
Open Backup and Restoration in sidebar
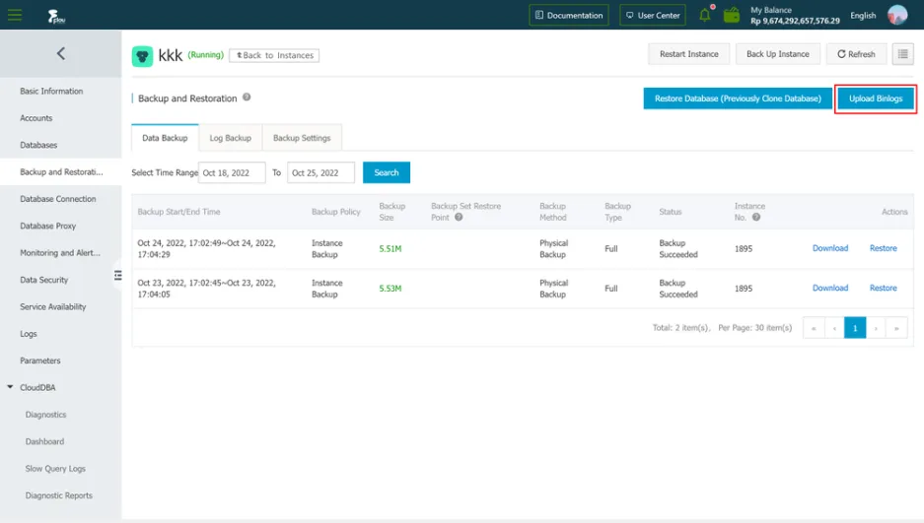click(61, 171)
